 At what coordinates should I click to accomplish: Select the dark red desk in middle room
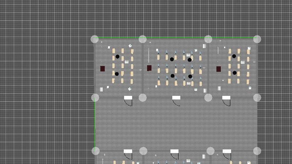[x=149, y=68]
